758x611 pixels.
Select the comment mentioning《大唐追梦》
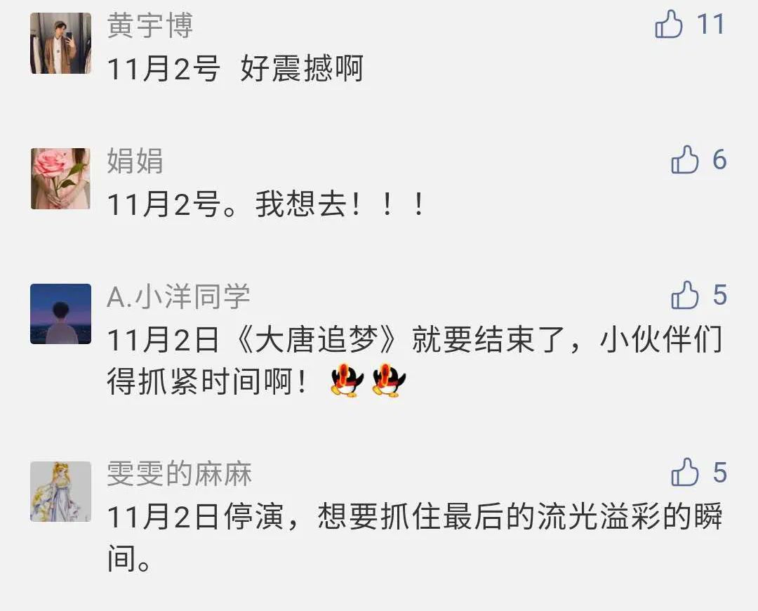coord(415,360)
